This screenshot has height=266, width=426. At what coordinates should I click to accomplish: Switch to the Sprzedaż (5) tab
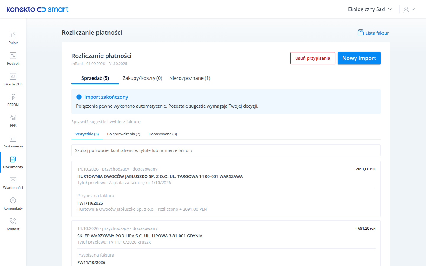click(x=95, y=78)
